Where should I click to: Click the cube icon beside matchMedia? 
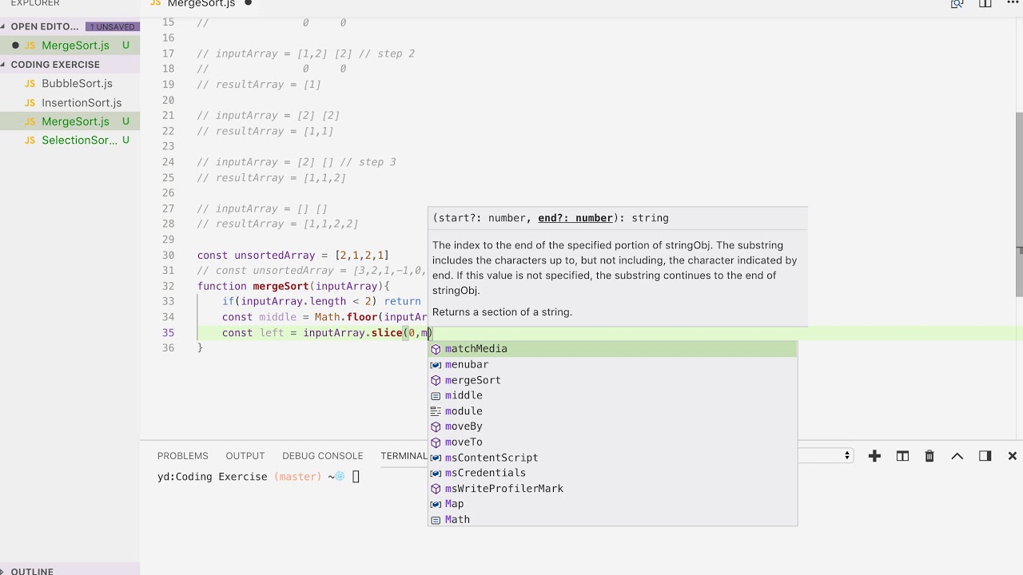tap(436, 349)
